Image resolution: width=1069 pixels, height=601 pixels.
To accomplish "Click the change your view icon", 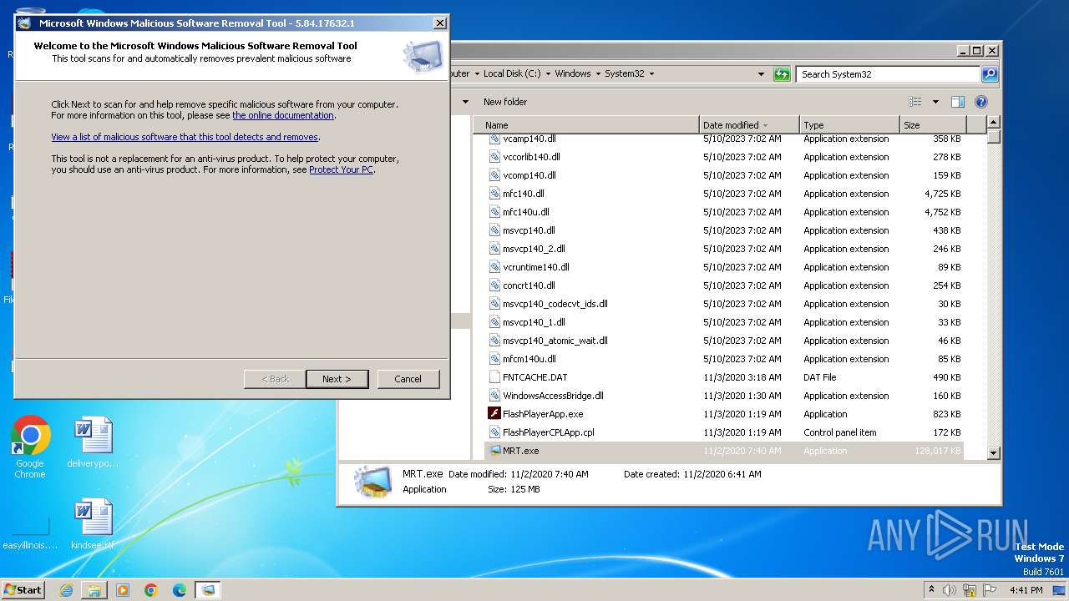I will pyautogui.click(x=915, y=102).
